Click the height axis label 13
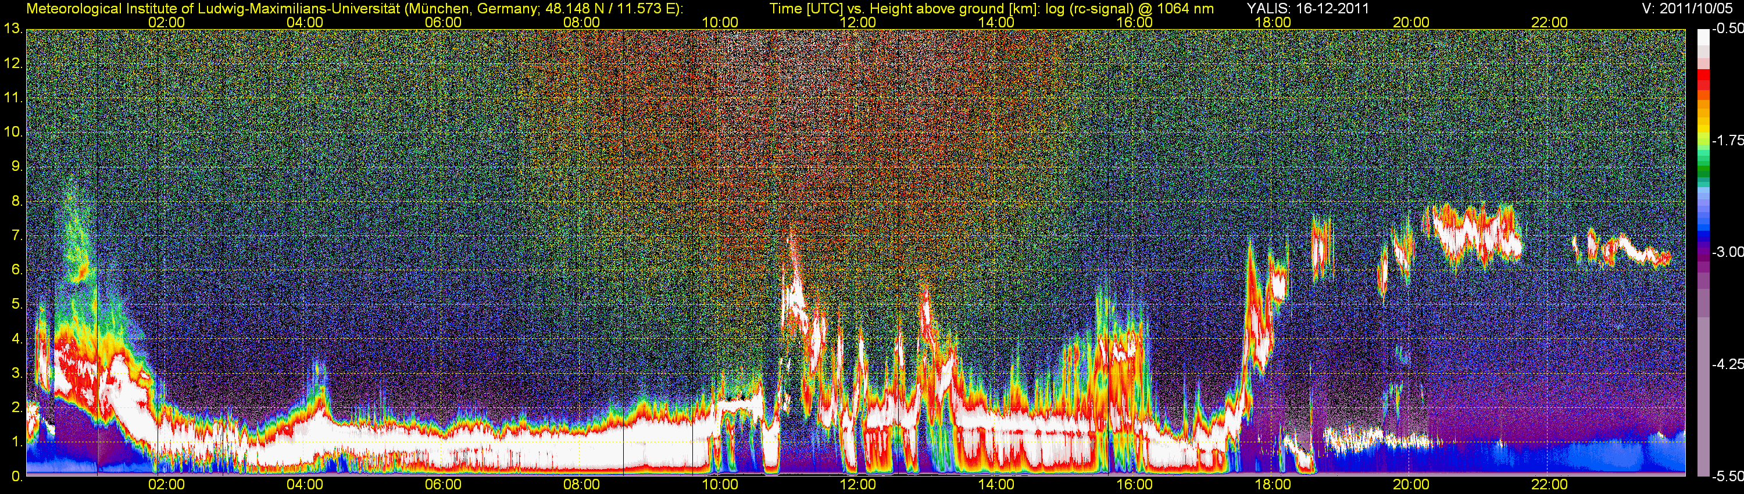Screen dimensions: 1744x494 [13, 29]
